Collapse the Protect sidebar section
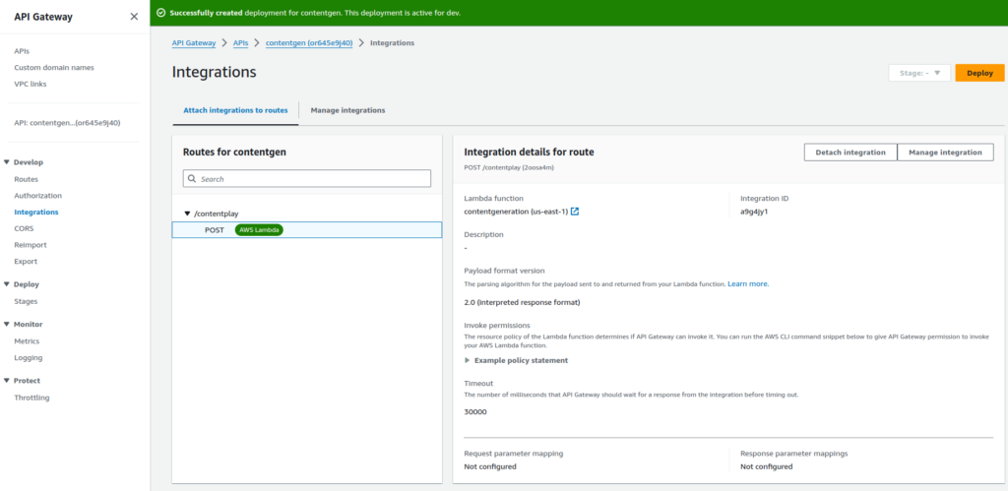The image size is (1008, 491). coord(7,381)
